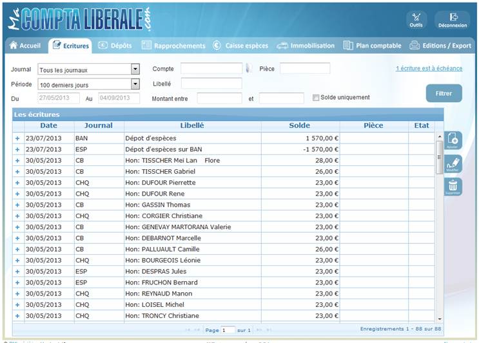Expand the DUFOUR Pierrette row
Screen dimensions: 479x343
(x=17, y=183)
